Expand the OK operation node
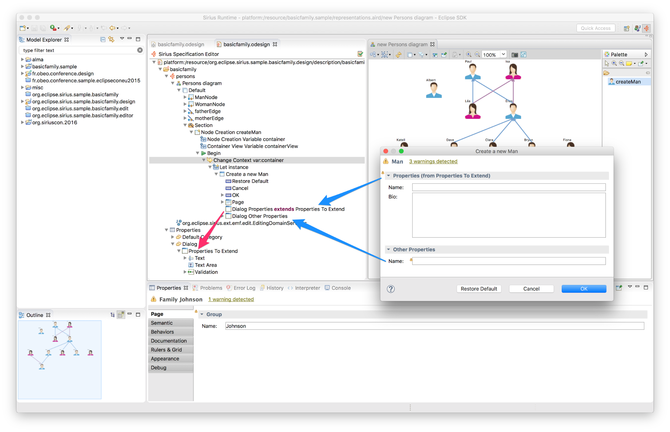Viewport: 670px width, 432px height. pos(222,195)
